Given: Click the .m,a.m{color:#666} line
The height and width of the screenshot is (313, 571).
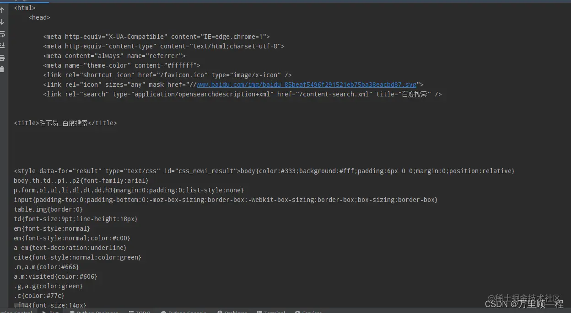Looking at the screenshot, I should (x=47, y=267).
